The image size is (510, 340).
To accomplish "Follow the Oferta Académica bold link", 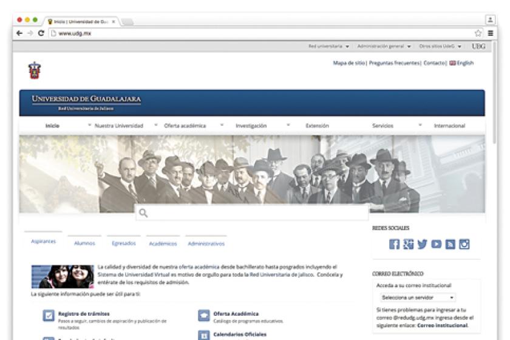I will [x=236, y=314].
